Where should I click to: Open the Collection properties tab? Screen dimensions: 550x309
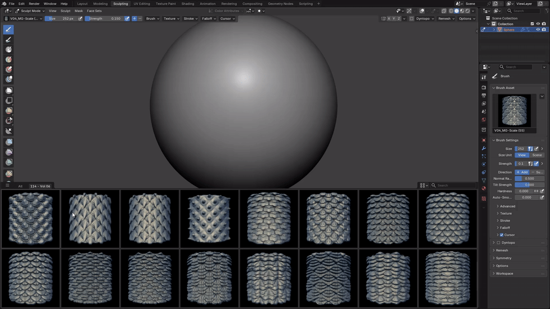point(484,130)
